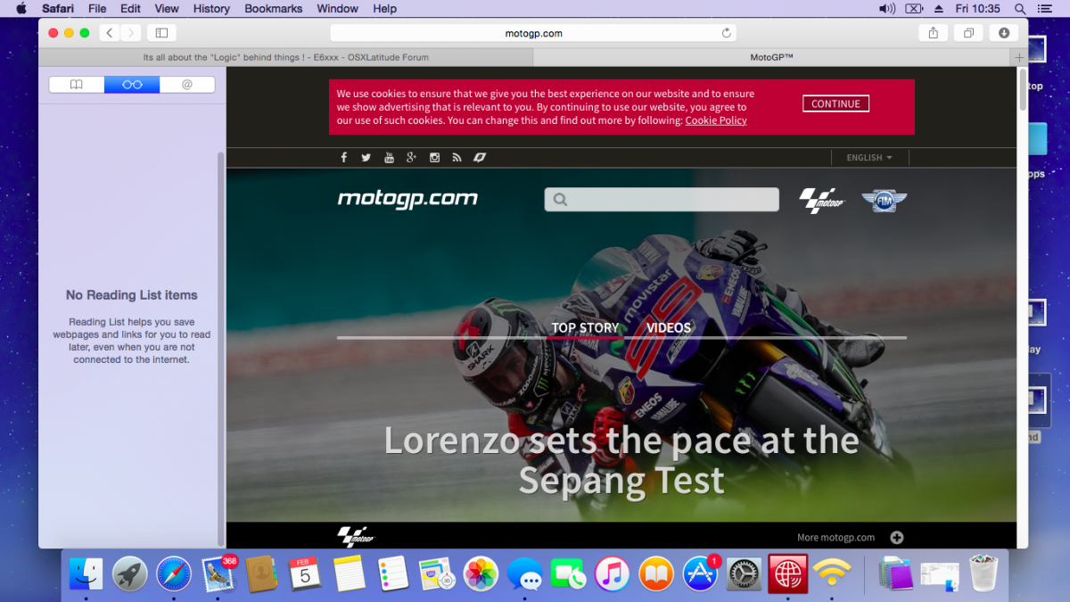
Task: Open App Store in the Dock
Action: coord(700,573)
